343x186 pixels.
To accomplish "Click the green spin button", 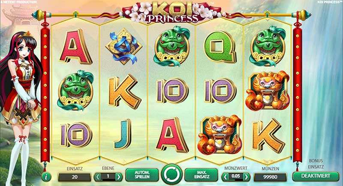I will pos(172,174).
